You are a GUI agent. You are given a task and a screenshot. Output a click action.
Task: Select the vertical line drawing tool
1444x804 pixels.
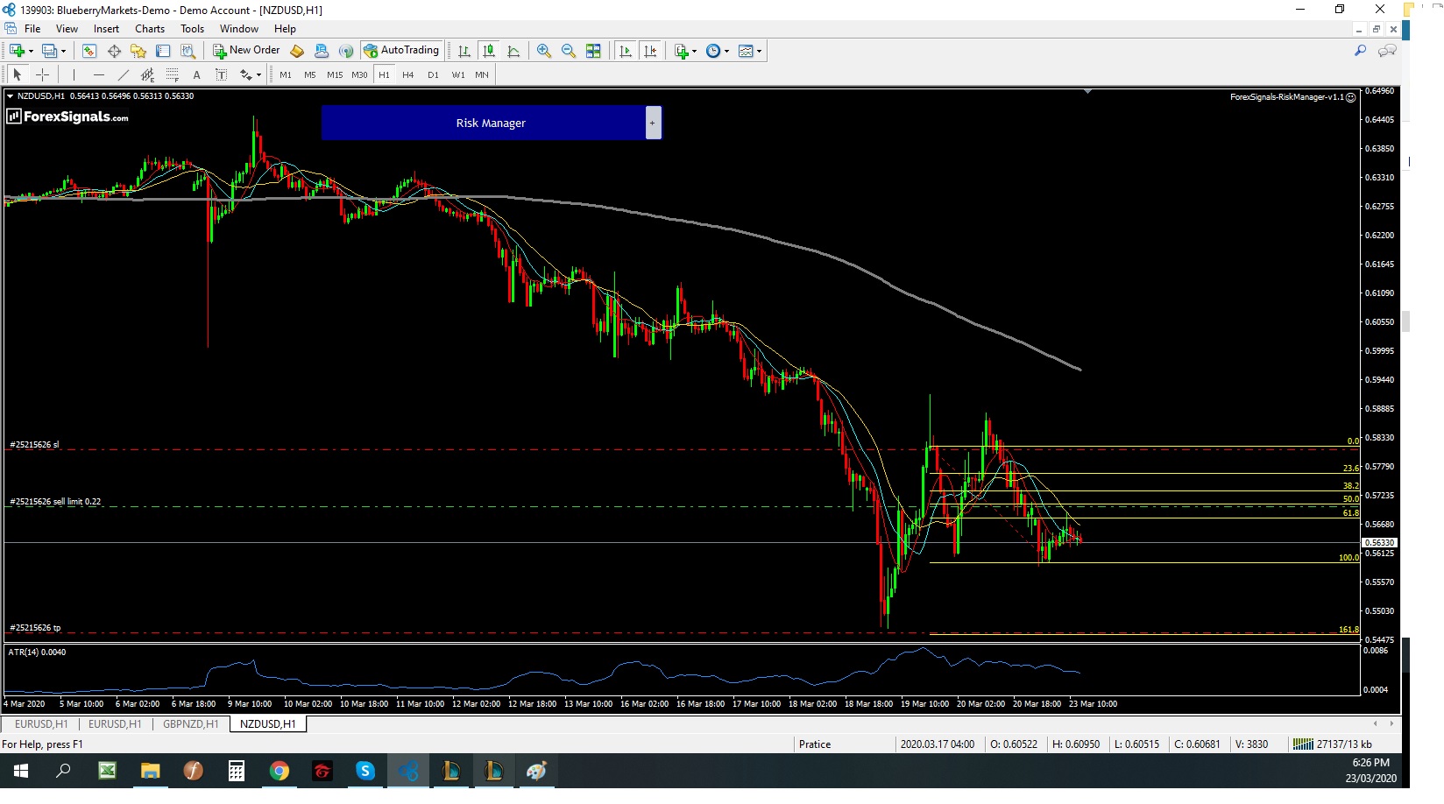tap(74, 74)
